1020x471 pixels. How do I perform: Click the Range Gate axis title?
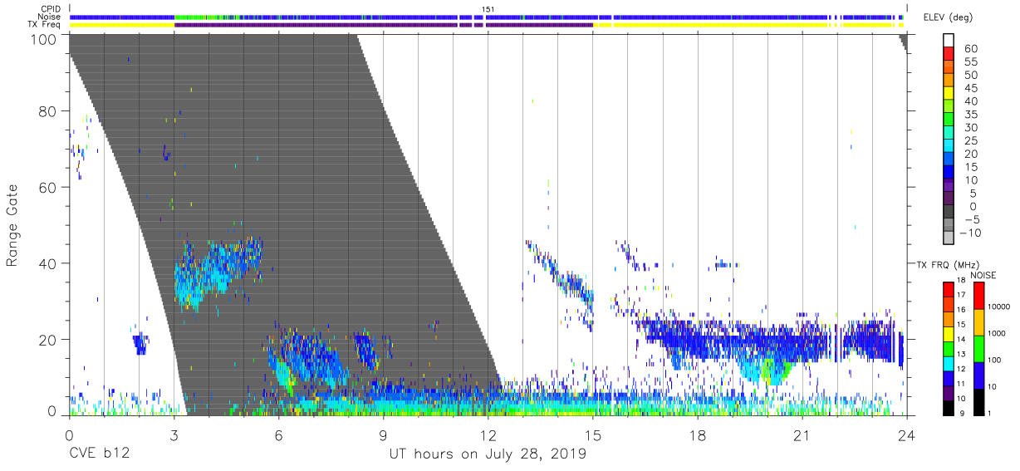[13, 225]
